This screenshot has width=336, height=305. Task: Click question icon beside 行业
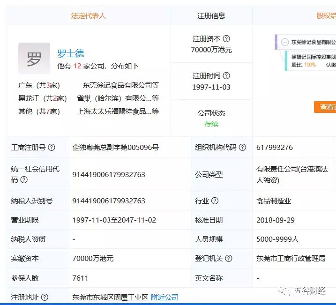click(215, 201)
